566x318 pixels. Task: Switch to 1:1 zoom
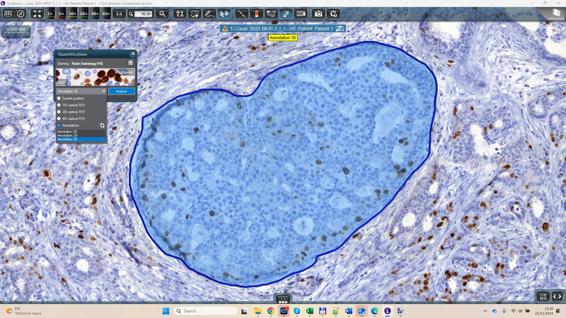click(119, 14)
